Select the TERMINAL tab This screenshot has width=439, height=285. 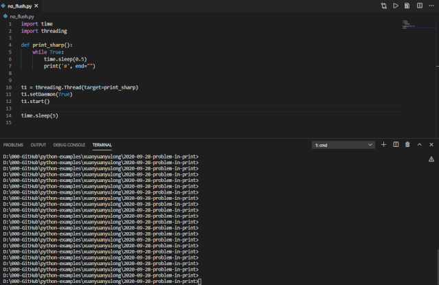click(x=102, y=145)
